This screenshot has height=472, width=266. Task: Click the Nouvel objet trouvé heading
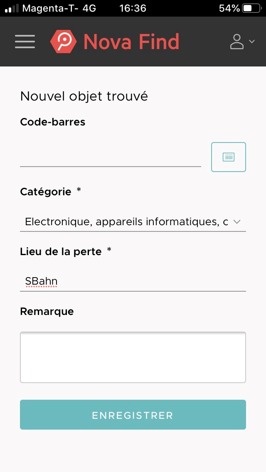(x=84, y=96)
